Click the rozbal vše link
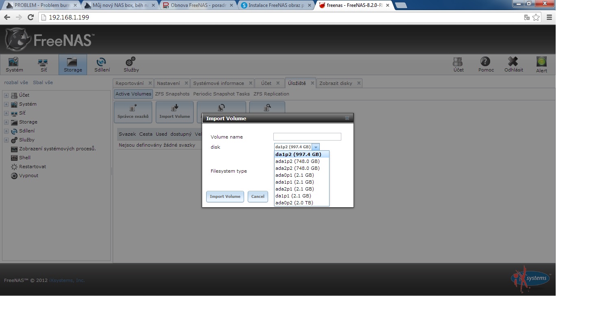 click(x=16, y=82)
